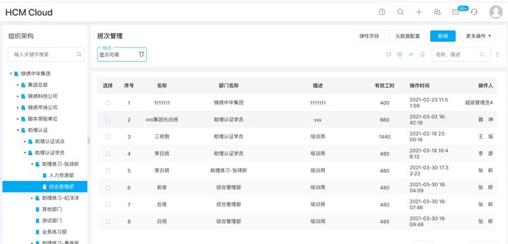This screenshot has width=508, height=244.
Task: Click the 1440 hours cell
Action: (385, 137)
